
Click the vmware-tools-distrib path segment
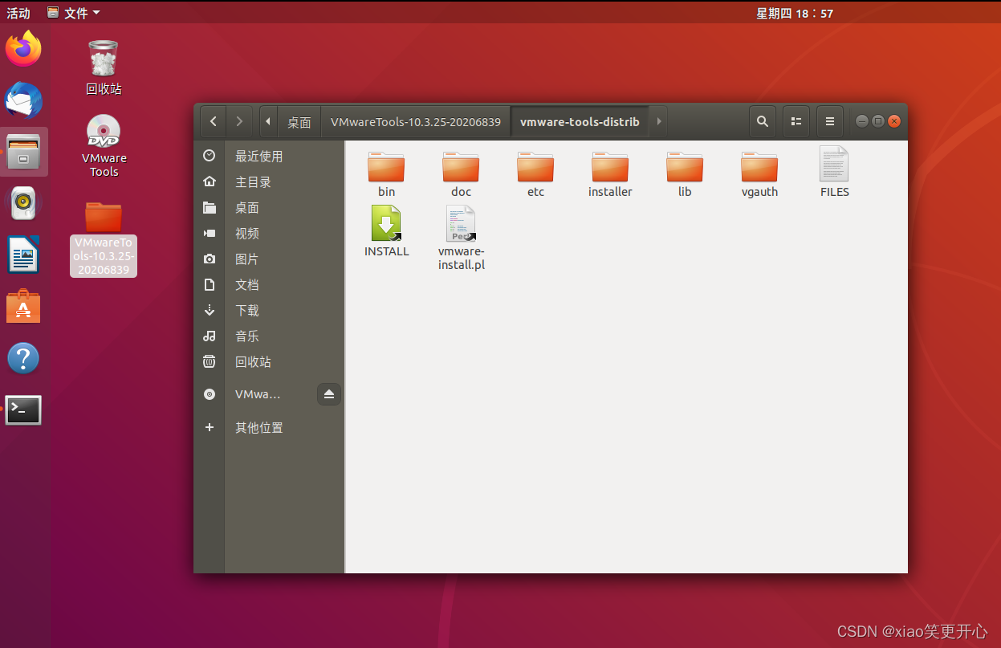(x=580, y=122)
